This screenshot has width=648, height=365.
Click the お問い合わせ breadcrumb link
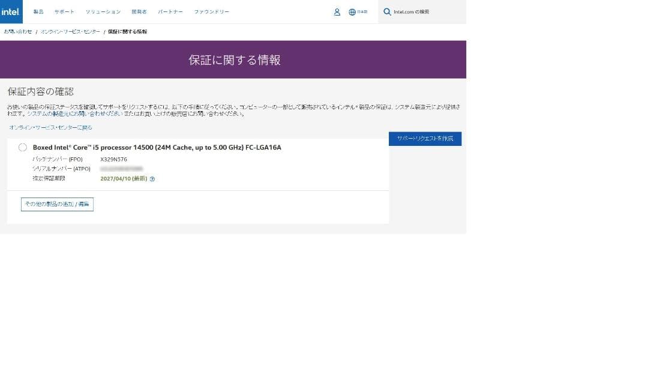click(18, 31)
